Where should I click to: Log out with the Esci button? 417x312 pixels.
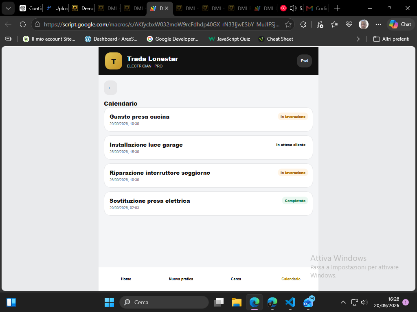click(x=304, y=61)
